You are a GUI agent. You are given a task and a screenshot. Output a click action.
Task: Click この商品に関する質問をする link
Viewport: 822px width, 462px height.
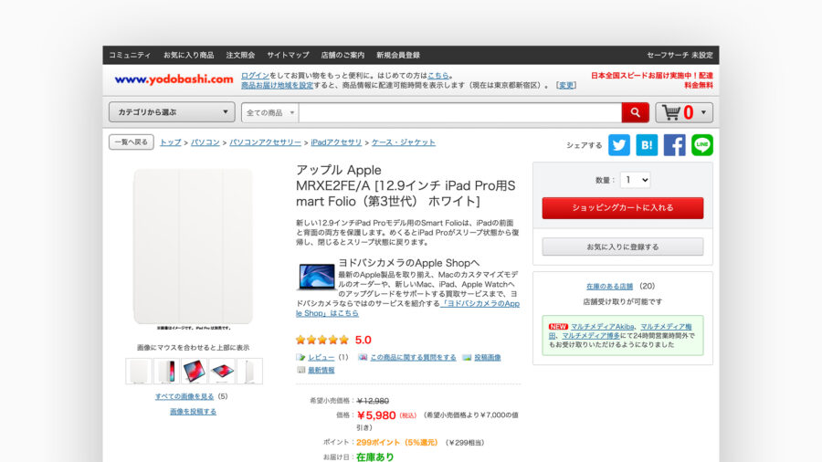(413, 357)
